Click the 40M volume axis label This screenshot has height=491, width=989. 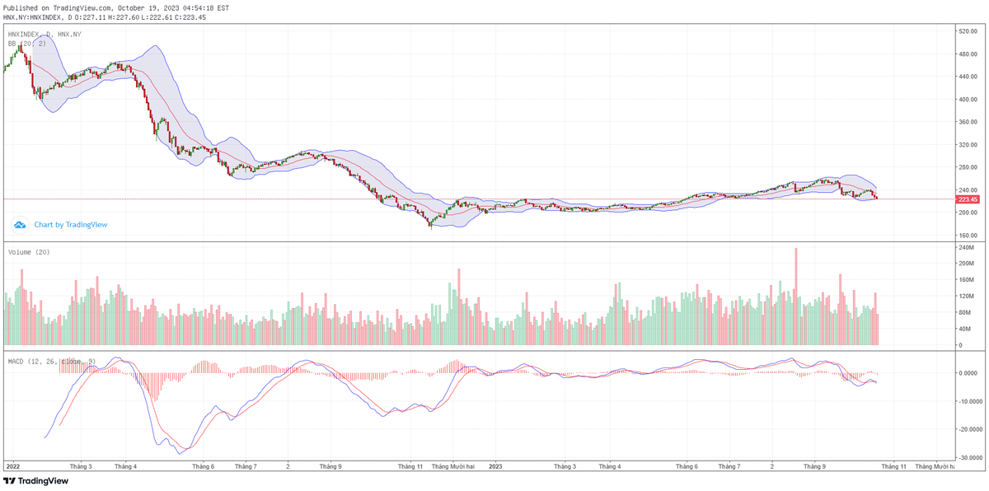point(964,330)
